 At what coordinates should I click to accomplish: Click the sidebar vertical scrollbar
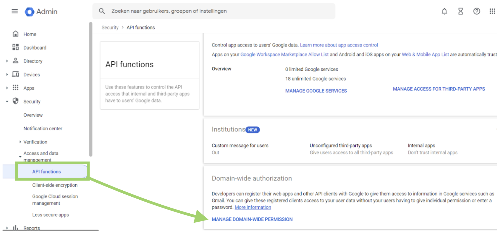click(91, 89)
